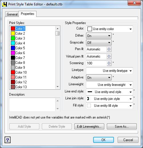Click the Virtual pen # down arrow

click(x=109, y=58)
